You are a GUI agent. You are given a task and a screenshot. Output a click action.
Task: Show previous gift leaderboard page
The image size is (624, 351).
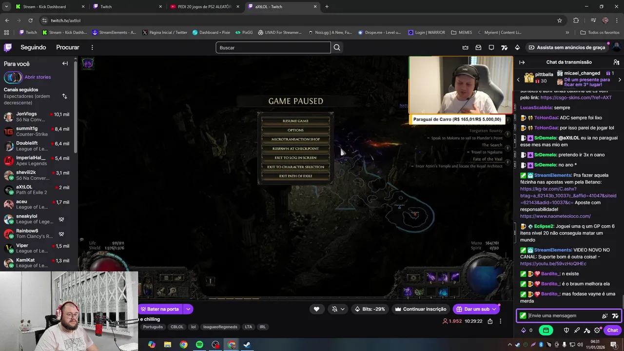pyautogui.click(x=519, y=79)
